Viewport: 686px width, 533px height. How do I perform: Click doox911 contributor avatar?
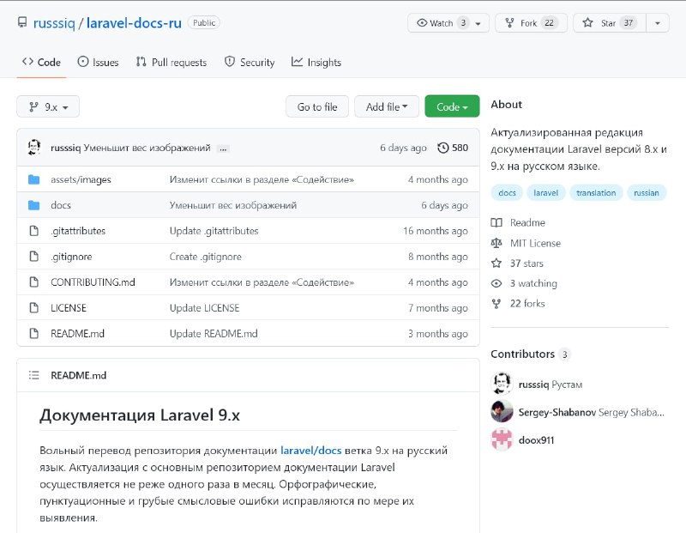[502, 439]
